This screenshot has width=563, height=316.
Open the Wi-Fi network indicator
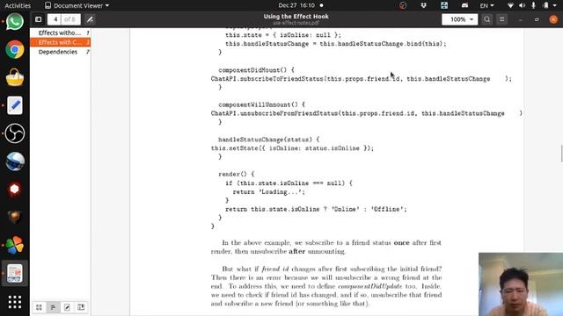point(510,5)
